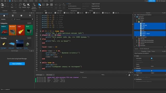Click the Toolbox search field
Viewport: 166px width, 93px height.
tap(23, 19)
